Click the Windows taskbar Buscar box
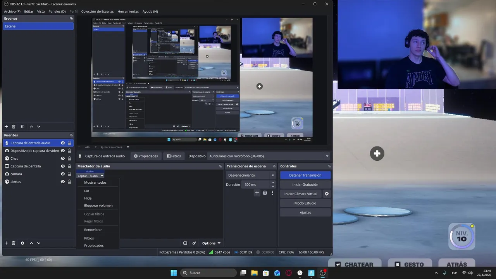The image size is (496, 279). click(208, 273)
